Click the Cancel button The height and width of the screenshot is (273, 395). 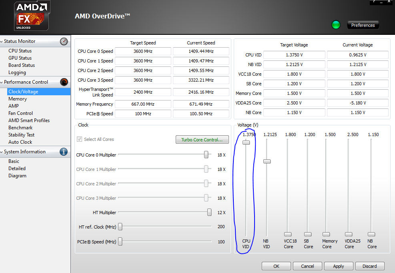[x=307, y=266]
